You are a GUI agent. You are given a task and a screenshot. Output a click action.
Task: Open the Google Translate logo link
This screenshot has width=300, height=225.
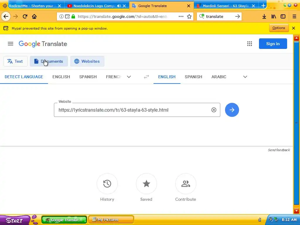tap(43, 44)
